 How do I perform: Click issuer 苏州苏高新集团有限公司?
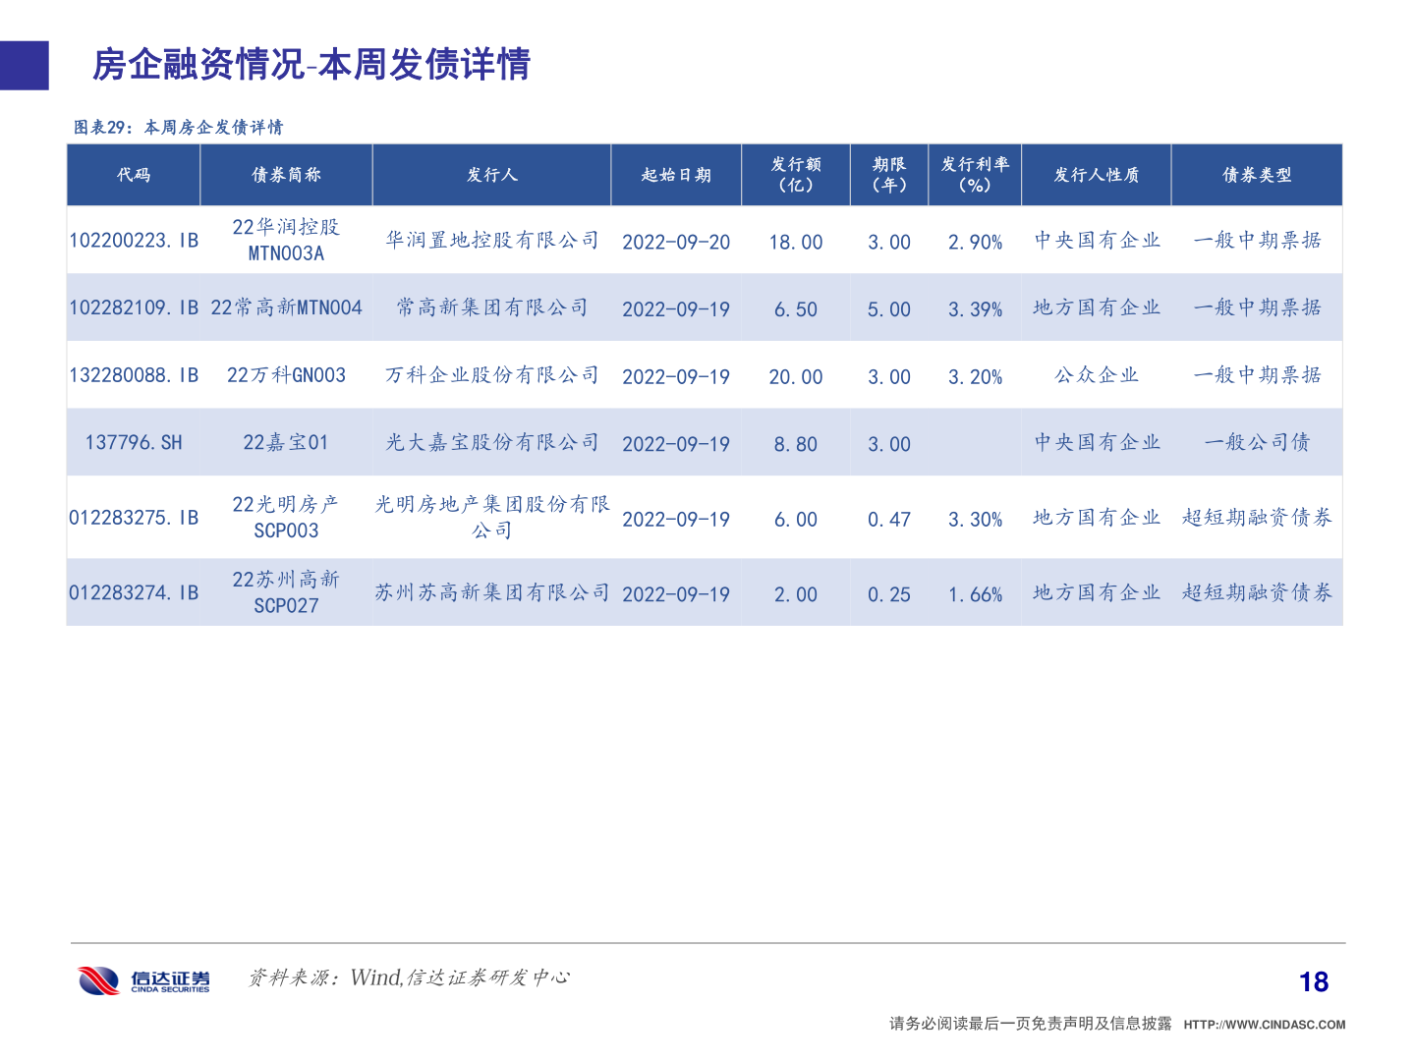[x=492, y=593]
